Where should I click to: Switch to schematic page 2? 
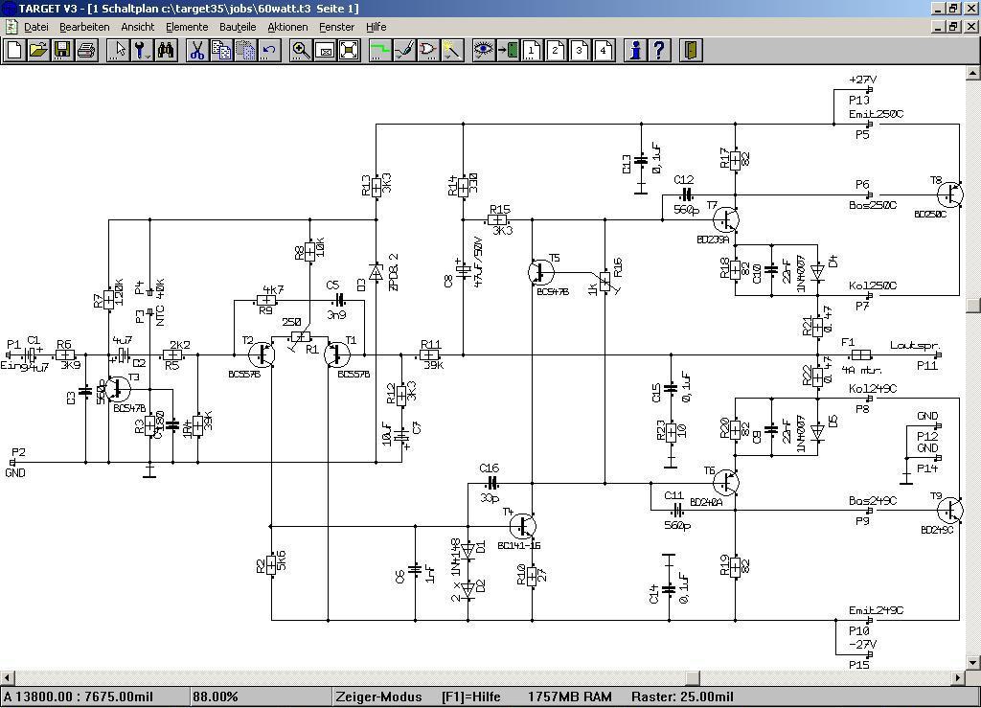(x=556, y=50)
